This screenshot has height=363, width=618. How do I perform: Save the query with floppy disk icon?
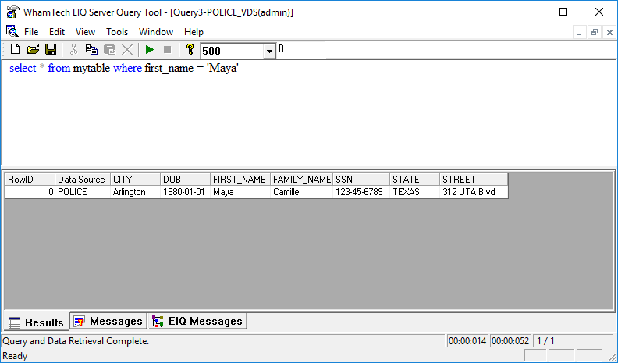coord(51,49)
